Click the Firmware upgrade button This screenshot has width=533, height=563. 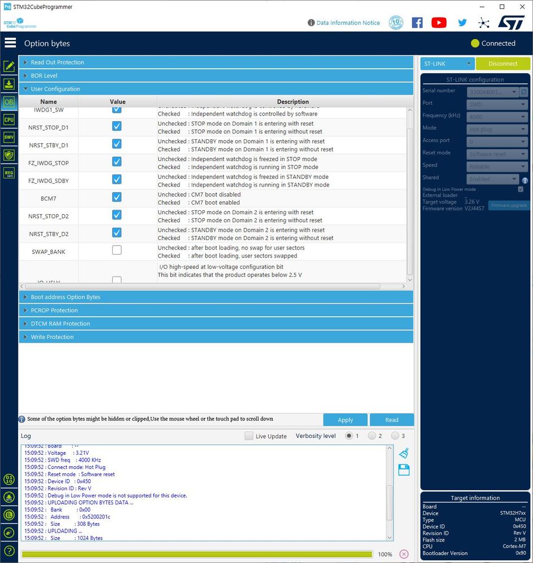point(509,205)
